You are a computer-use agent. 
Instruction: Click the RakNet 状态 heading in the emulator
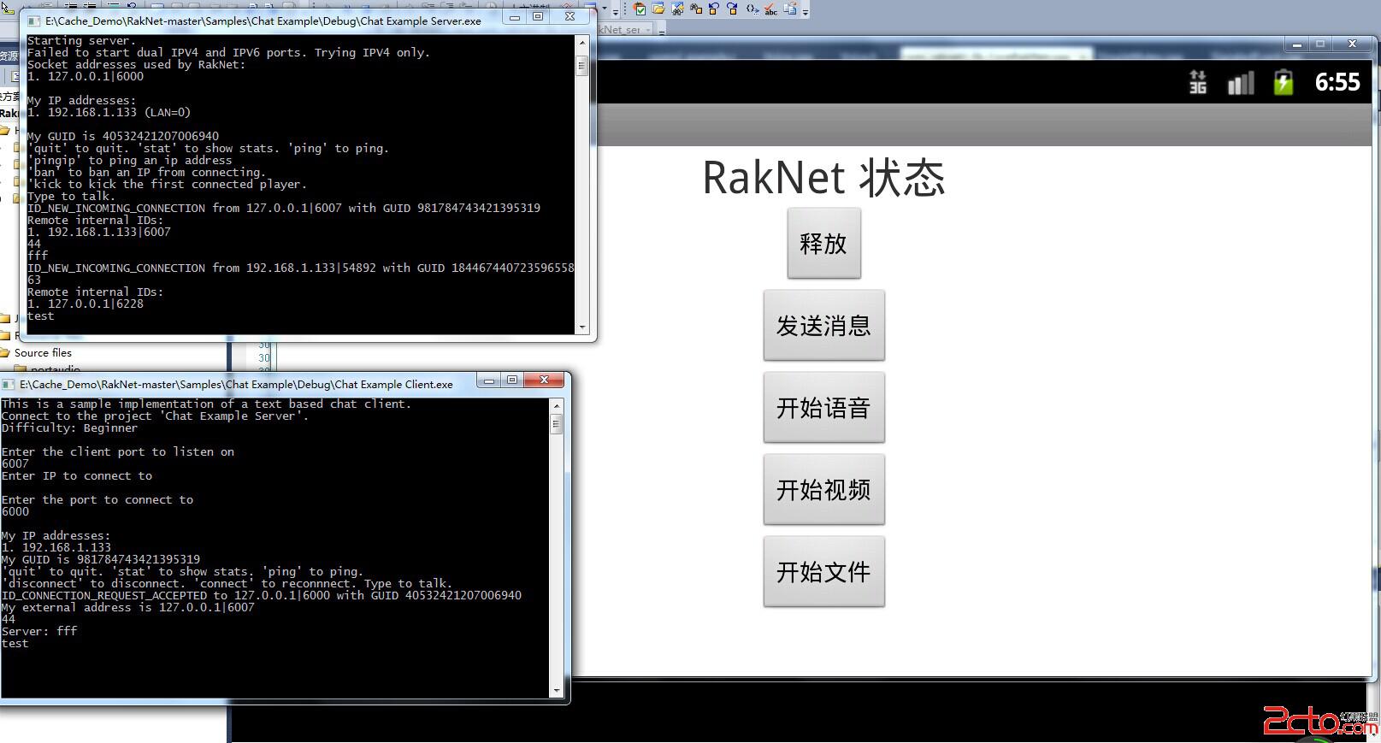pos(823,178)
